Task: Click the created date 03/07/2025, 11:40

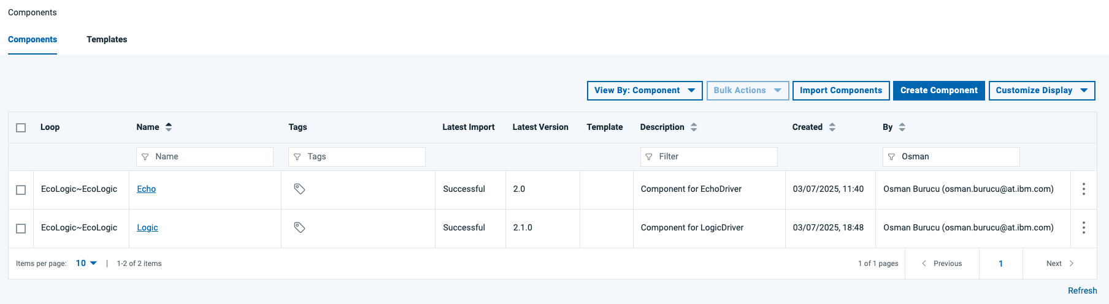Action: pos(828,189)
